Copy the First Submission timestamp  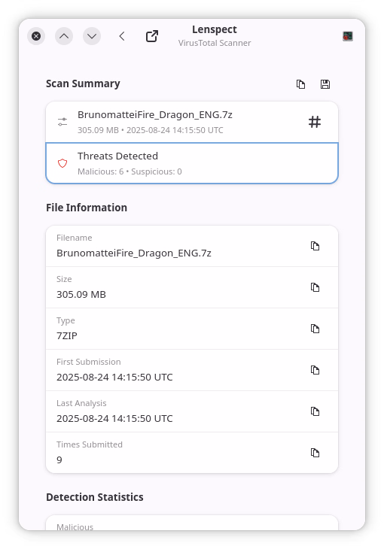[315, 370]
